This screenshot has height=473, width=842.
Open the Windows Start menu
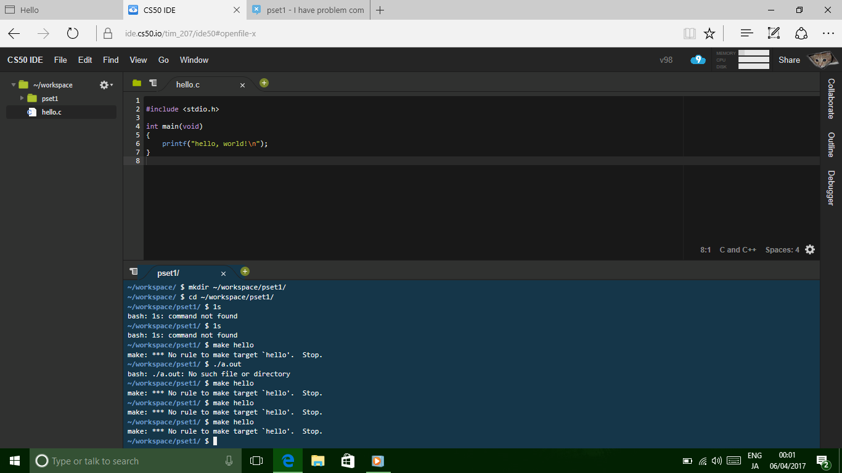coord(15,461)
